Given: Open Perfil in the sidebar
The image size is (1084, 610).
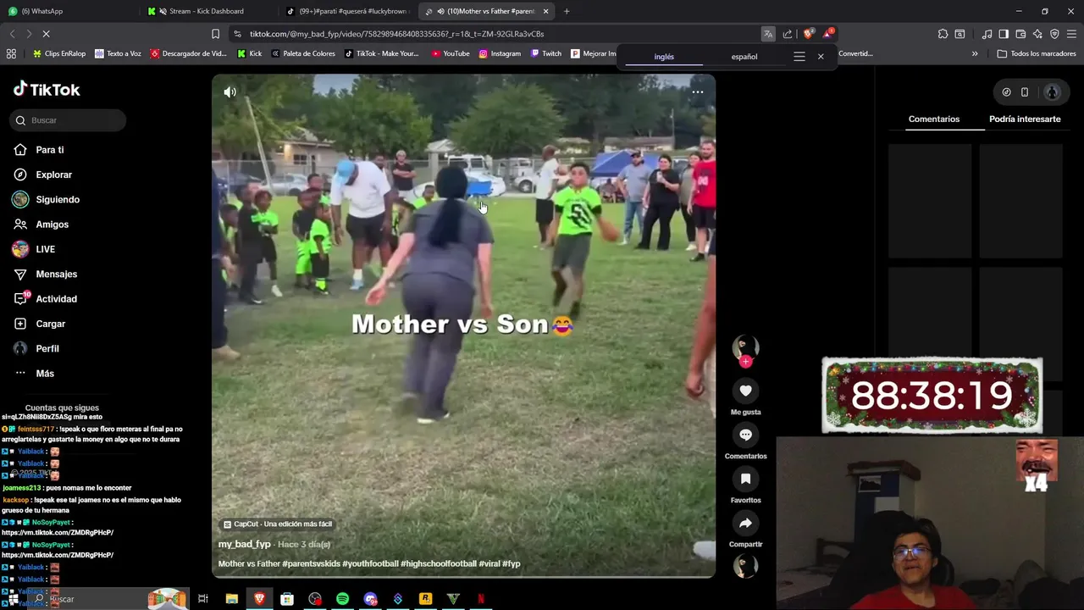Looking at the screenshot, I should point(47,348).
